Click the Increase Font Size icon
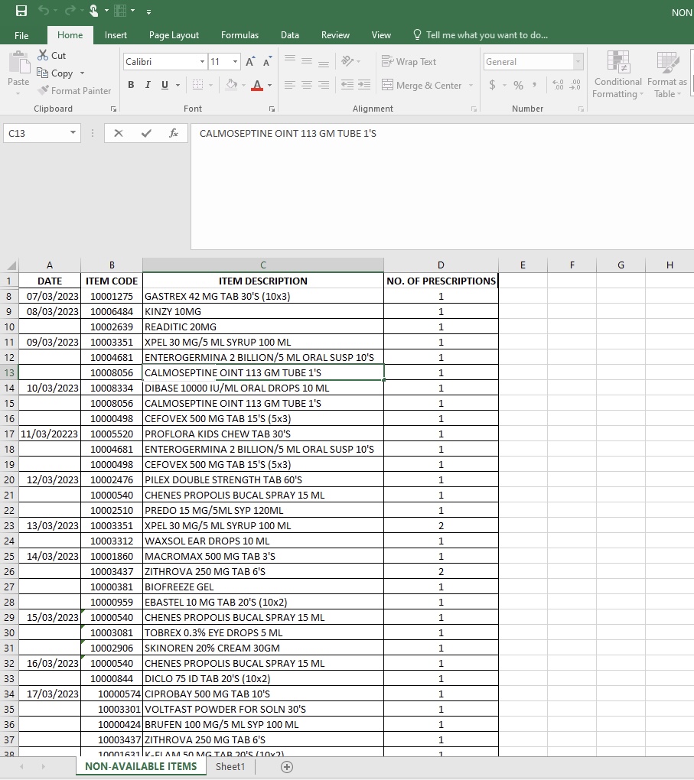 click(x=250, y=62)
